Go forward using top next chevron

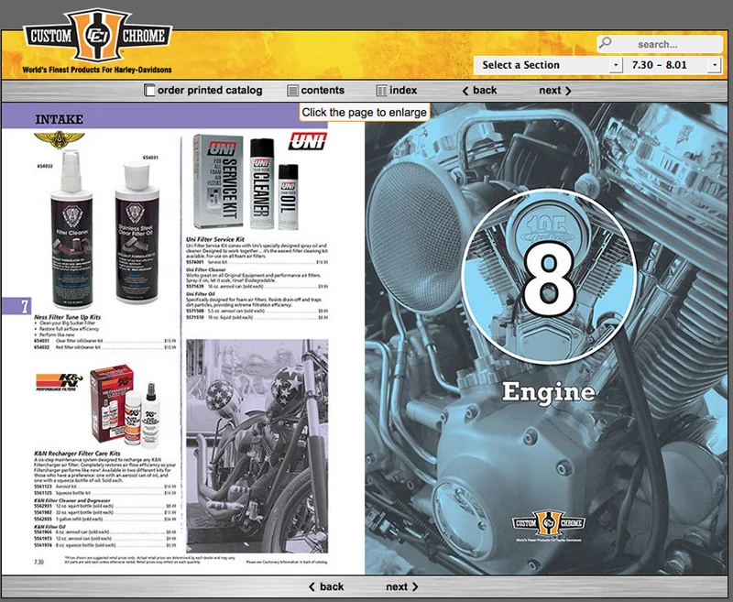tap(568, 91)
